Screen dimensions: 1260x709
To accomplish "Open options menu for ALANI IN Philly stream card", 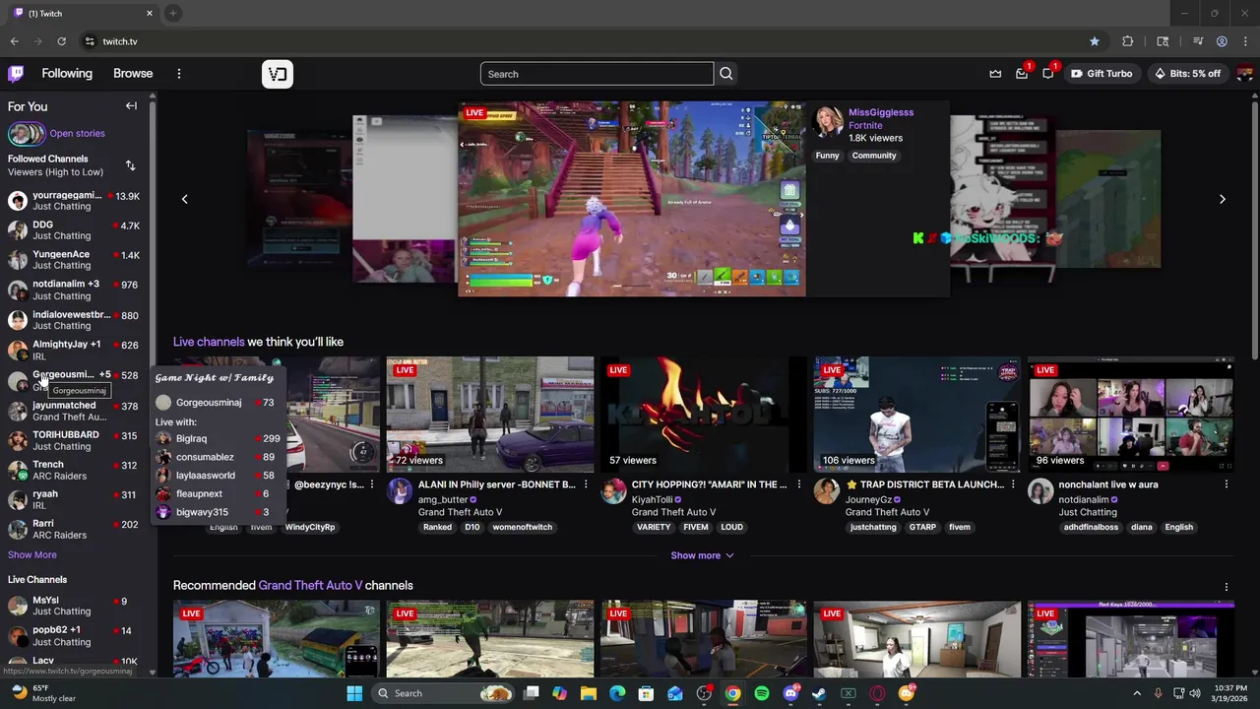I will coord(586,484).
